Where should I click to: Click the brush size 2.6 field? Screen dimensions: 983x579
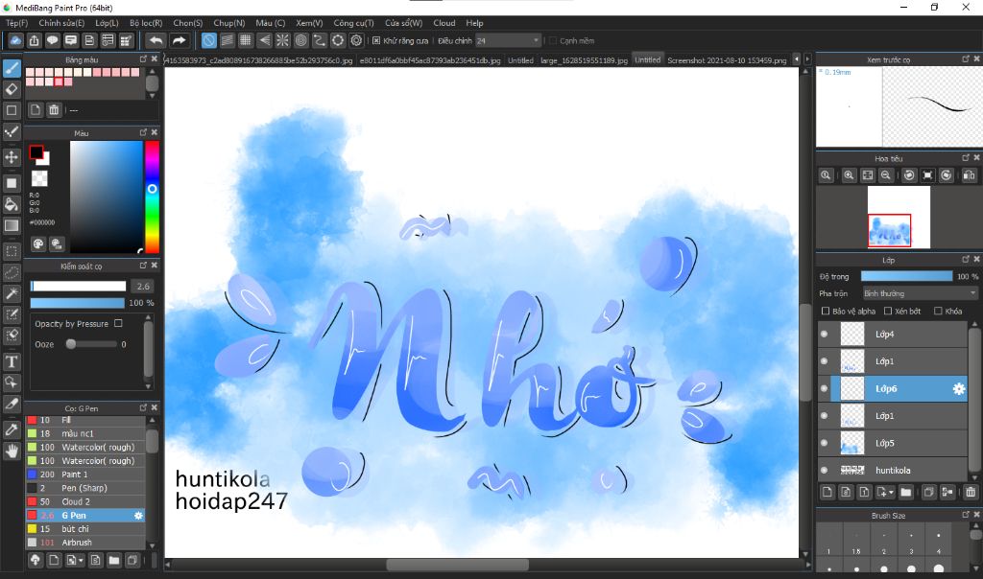[143, 286]
